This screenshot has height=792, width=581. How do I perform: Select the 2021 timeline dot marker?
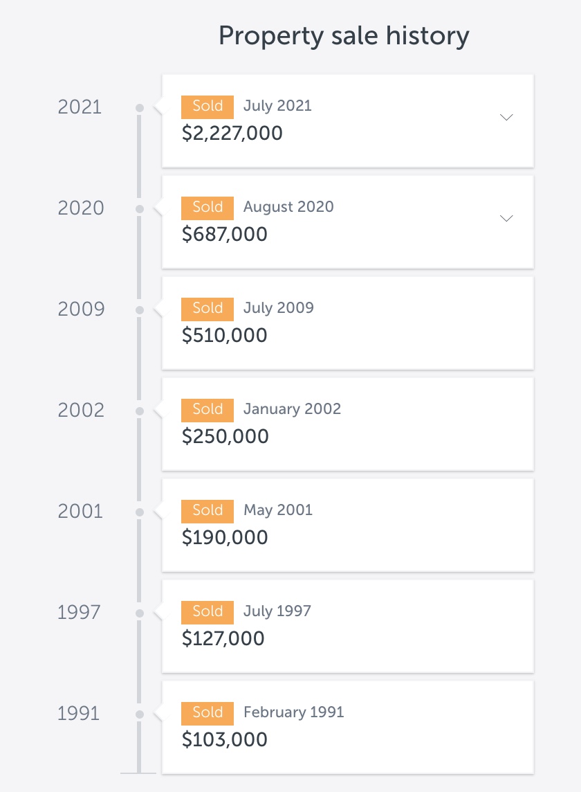(x=140, y=108)
